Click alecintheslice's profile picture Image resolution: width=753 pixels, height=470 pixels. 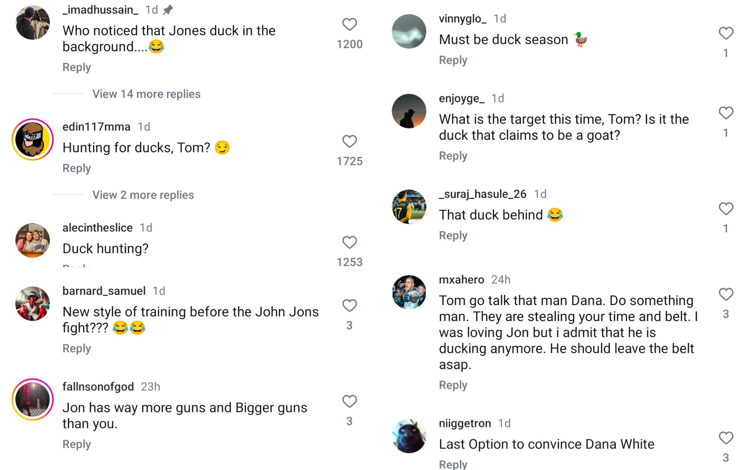point(32,240)
